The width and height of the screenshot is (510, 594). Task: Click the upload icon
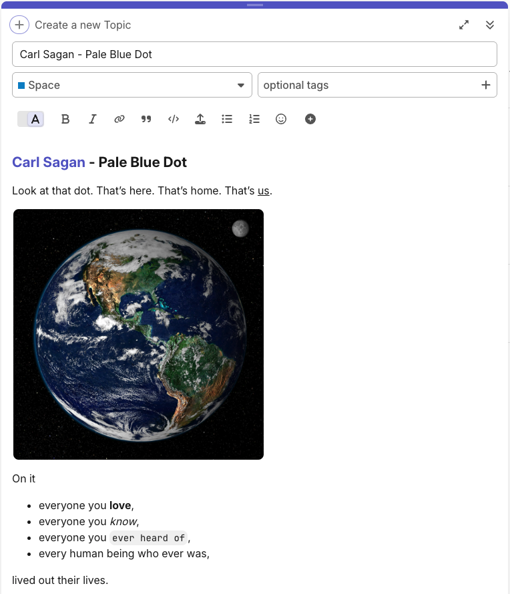click(x=200, y=119)
